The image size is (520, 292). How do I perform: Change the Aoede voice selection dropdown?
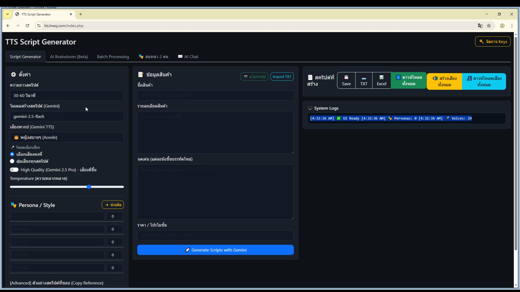[x=67, y=137]
